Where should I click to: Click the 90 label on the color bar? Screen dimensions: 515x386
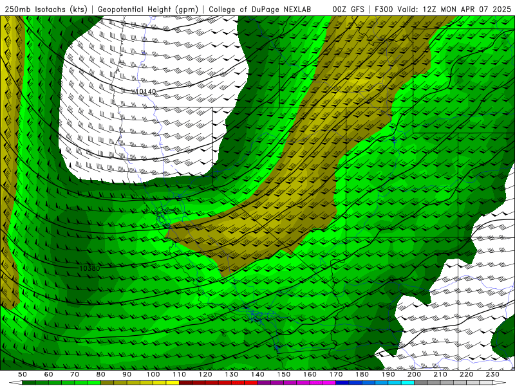click(127, 374)
